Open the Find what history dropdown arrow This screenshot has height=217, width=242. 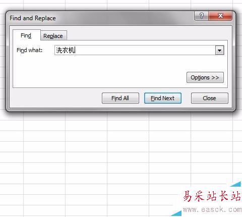(219, 50)
